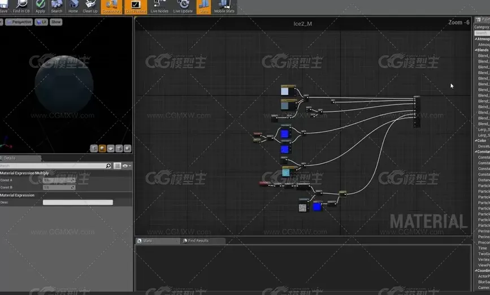Open the Show menu in viewport
The image size is (490, 295).
click(x=56, y=22)
